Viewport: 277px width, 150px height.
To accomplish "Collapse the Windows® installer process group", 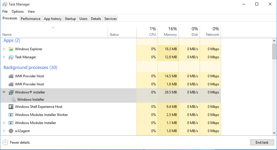I will pos(4,92).
